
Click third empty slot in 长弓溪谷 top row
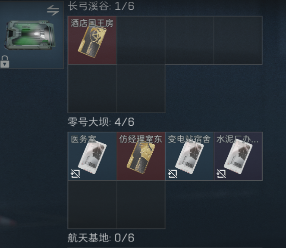189,40
